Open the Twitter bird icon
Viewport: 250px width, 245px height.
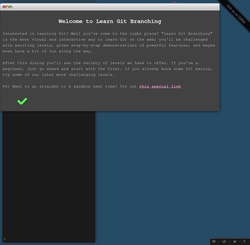234,242
